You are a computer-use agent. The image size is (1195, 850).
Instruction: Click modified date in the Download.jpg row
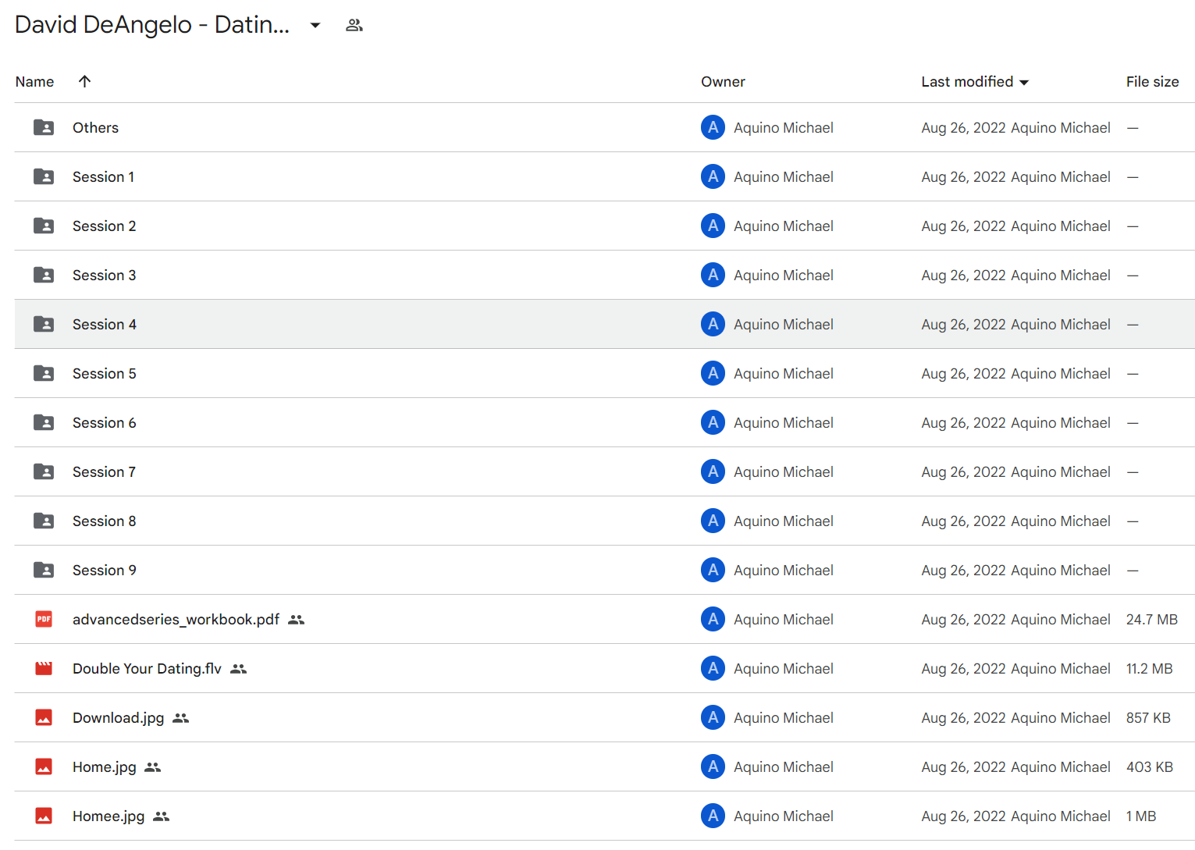coord(963,717)
